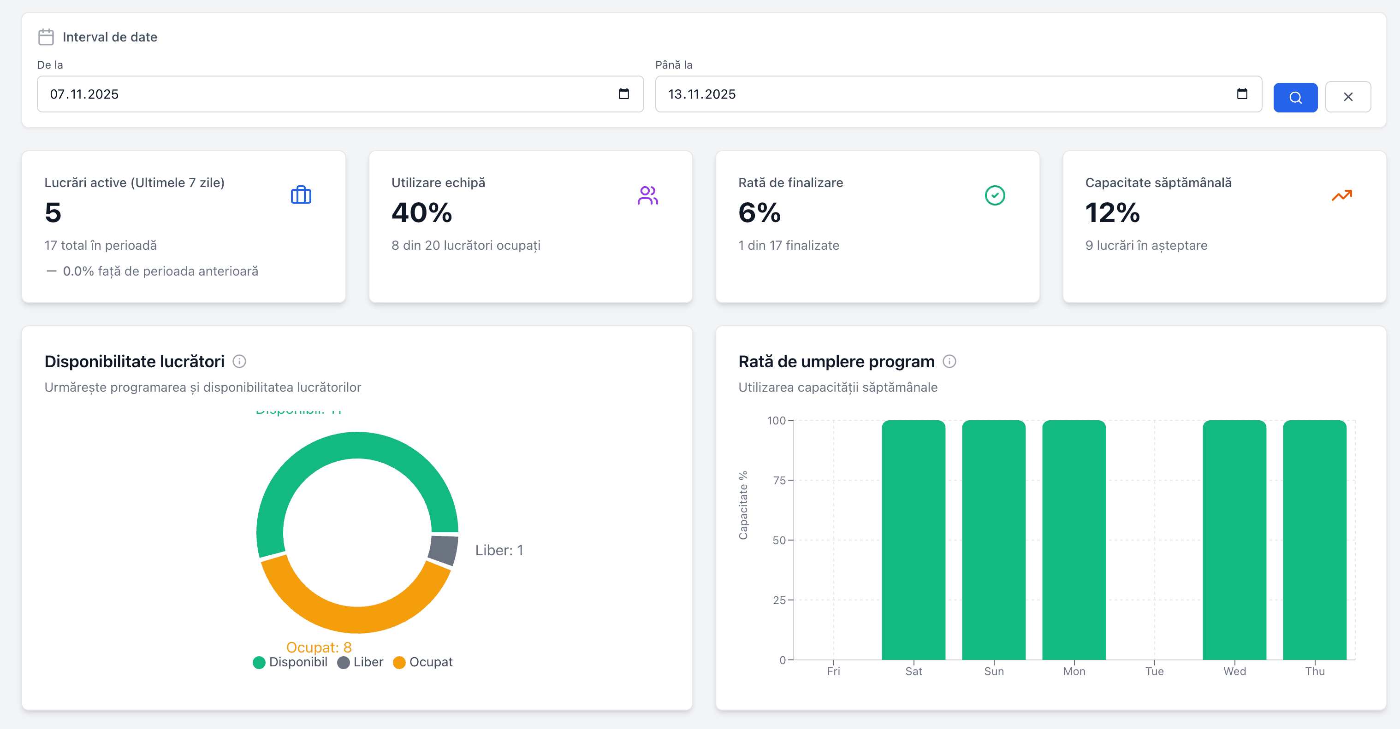
Task: Select the people icon on Utilizare echipă card
Action: click(x=648, y=194)
